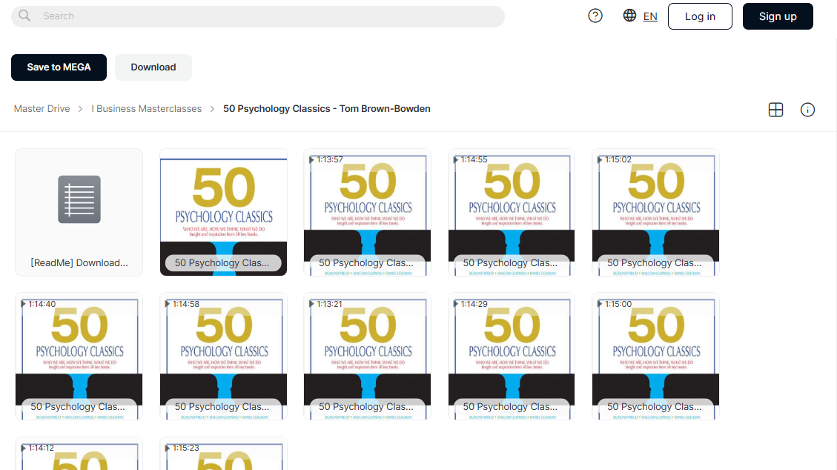Open video with duration 1:14:12
This screenshot has width=837, height=470.
point(79,454)
